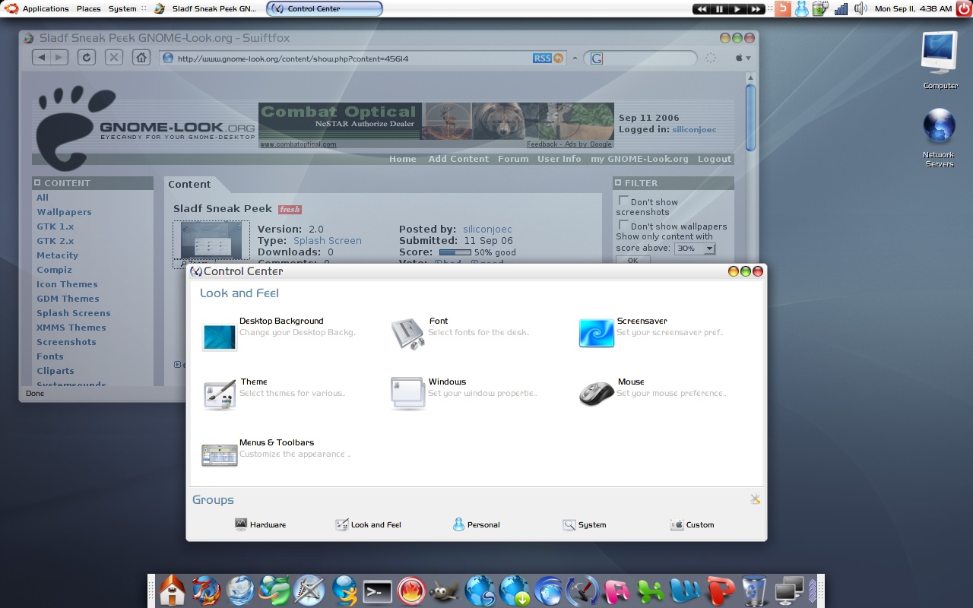973x608 pixels.
Task: Open the Places menu
Action: [88, 8]
